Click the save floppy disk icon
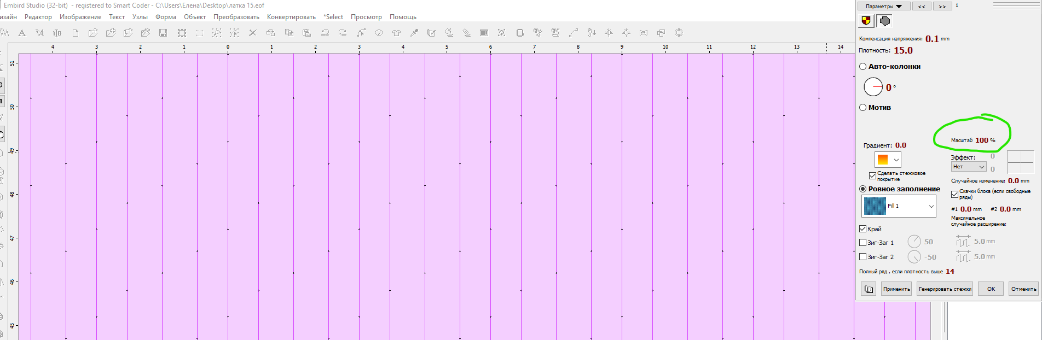Image resolution: width=1042 pixels, height=340 pixels. 163,33
